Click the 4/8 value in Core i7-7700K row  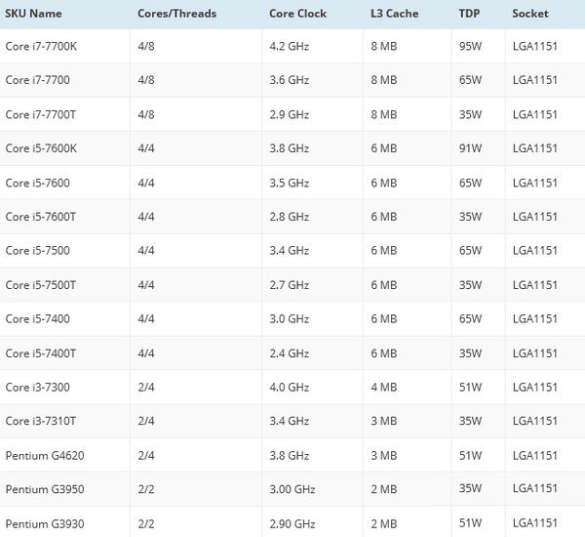pos(146,46)
